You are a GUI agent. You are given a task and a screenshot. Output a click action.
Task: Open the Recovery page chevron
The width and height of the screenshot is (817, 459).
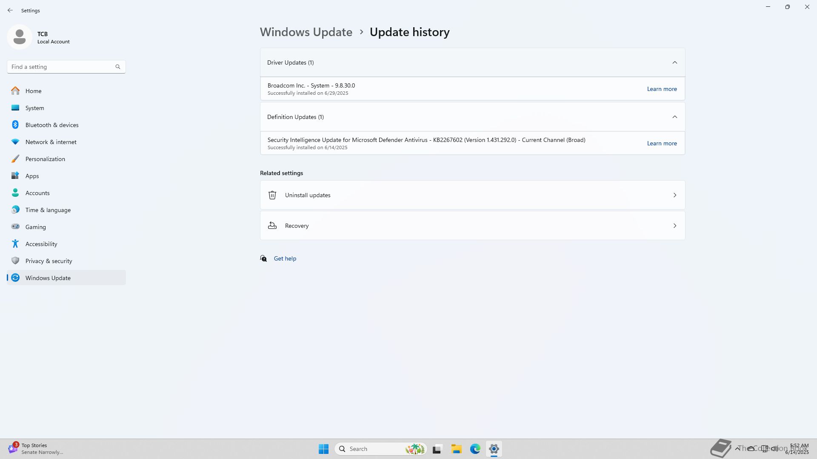[x=674, y=226]
